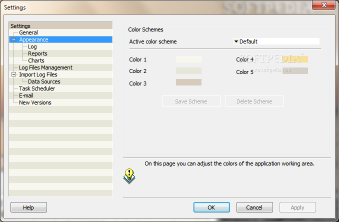Pick the Color 4 swatch
Screen dimensions: 339x222
[295, 59]
